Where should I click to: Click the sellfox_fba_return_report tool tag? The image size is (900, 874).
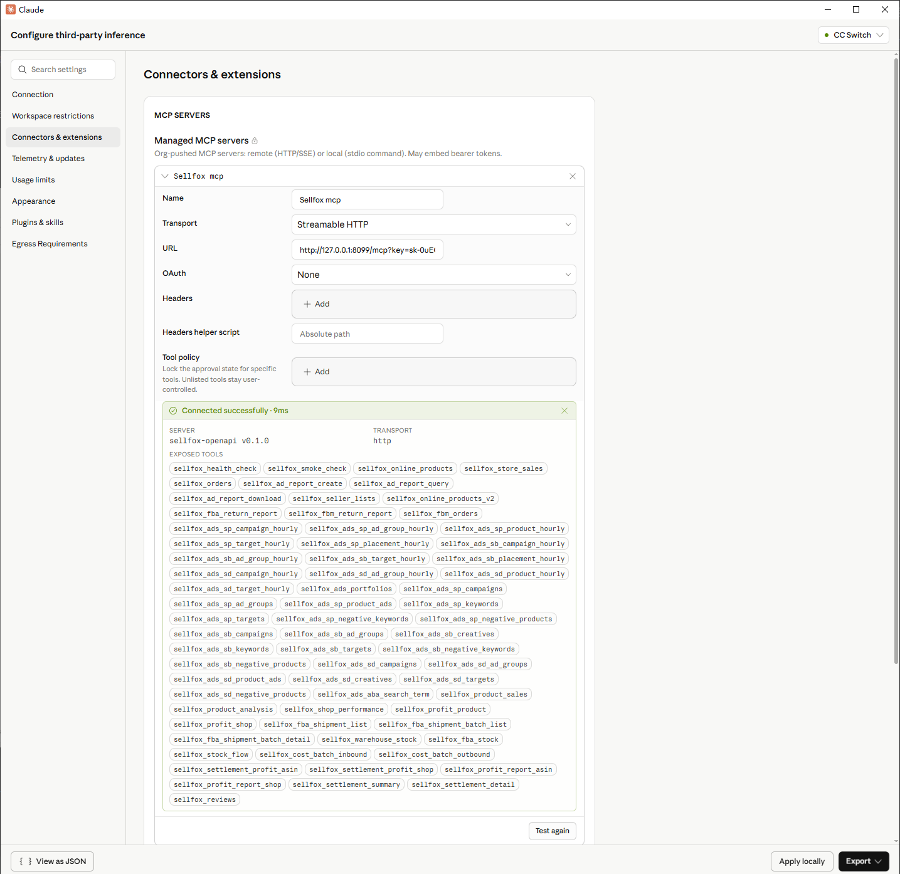226,513
